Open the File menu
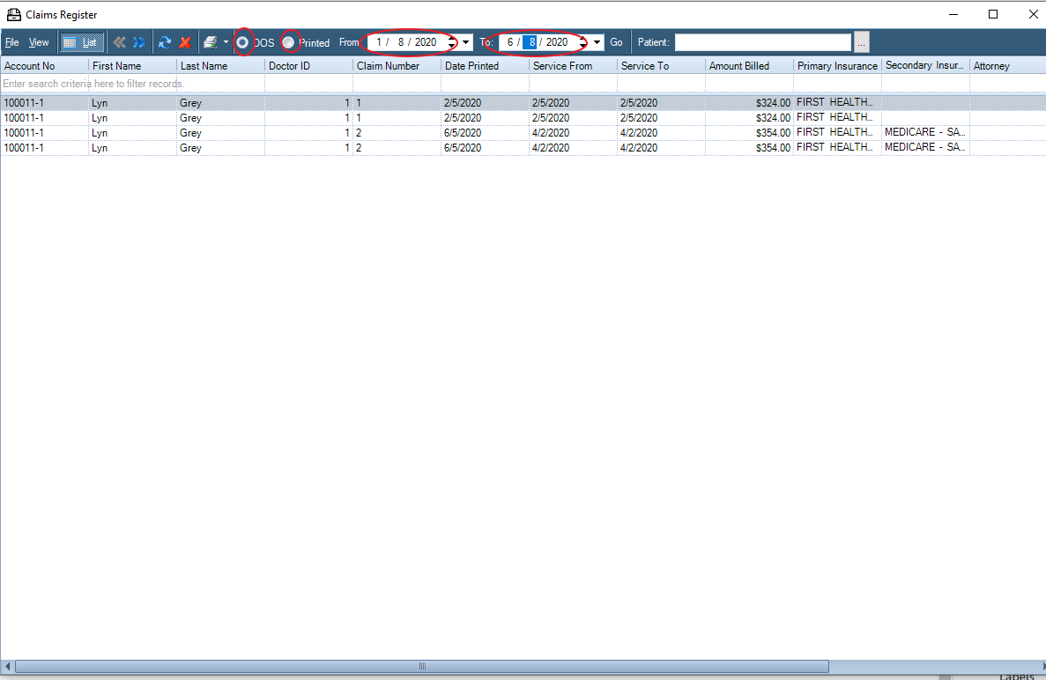 tap(12, 42)
